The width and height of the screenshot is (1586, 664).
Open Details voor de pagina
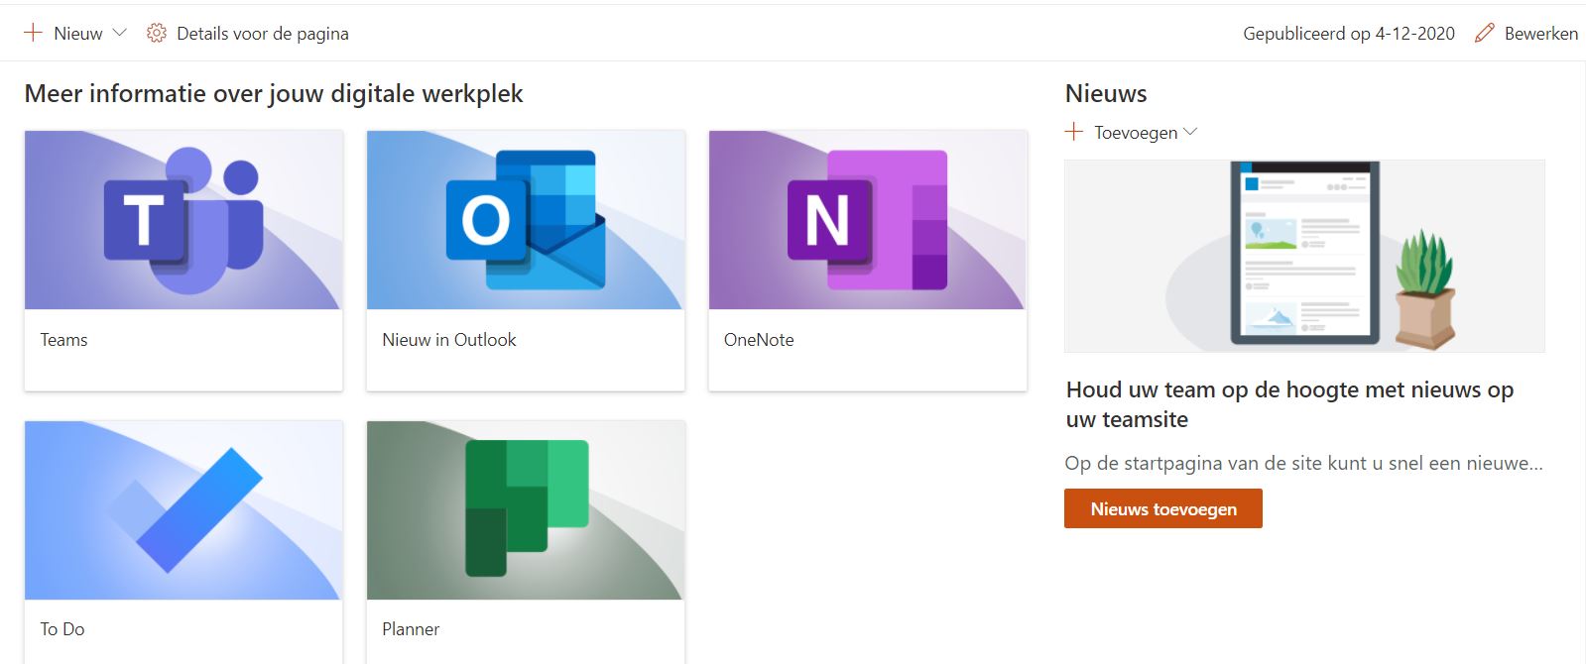pyautogui.click(x=263, y=34)
